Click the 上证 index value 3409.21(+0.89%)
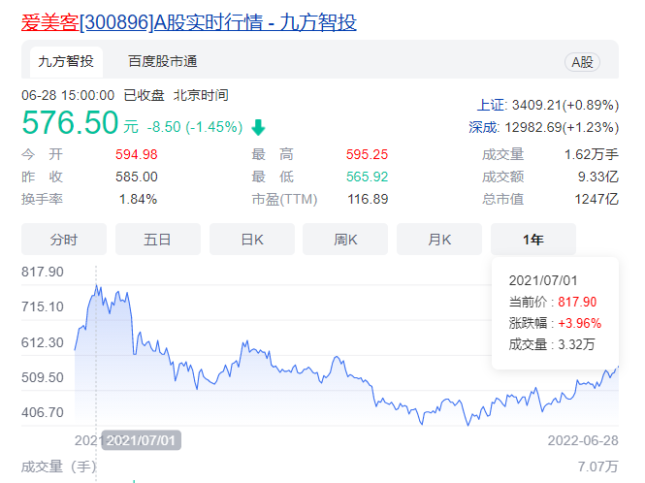Screen dimensions: 645x483 click(565, 105)
